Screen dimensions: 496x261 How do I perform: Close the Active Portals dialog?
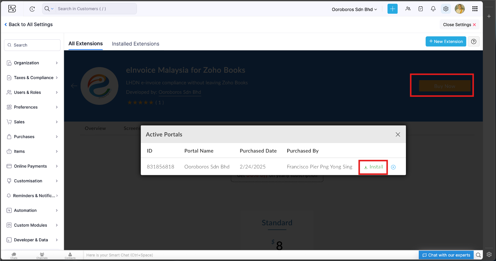tap(398, 134)
